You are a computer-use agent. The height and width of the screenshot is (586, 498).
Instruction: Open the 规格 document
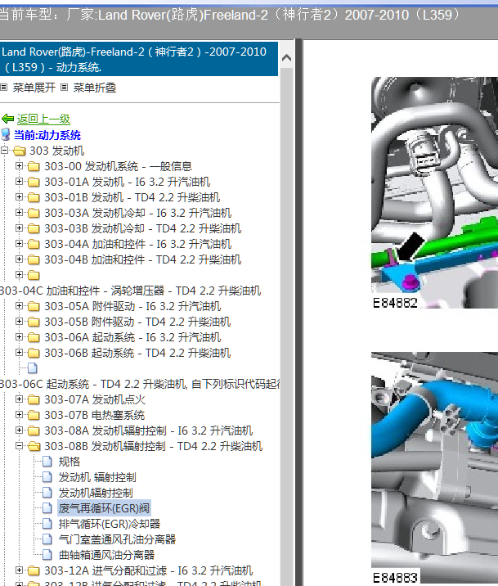click(69, 462)
